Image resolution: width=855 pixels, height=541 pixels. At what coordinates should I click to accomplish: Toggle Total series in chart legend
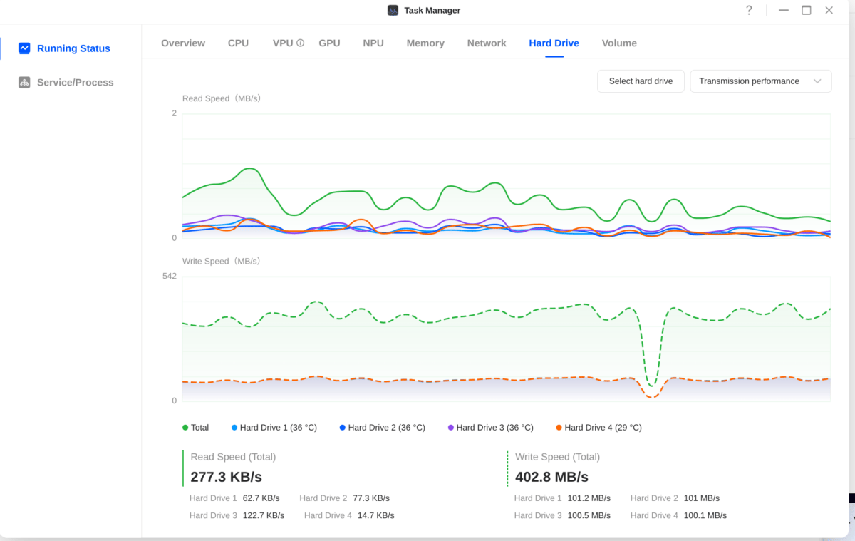tap(196, 428)
